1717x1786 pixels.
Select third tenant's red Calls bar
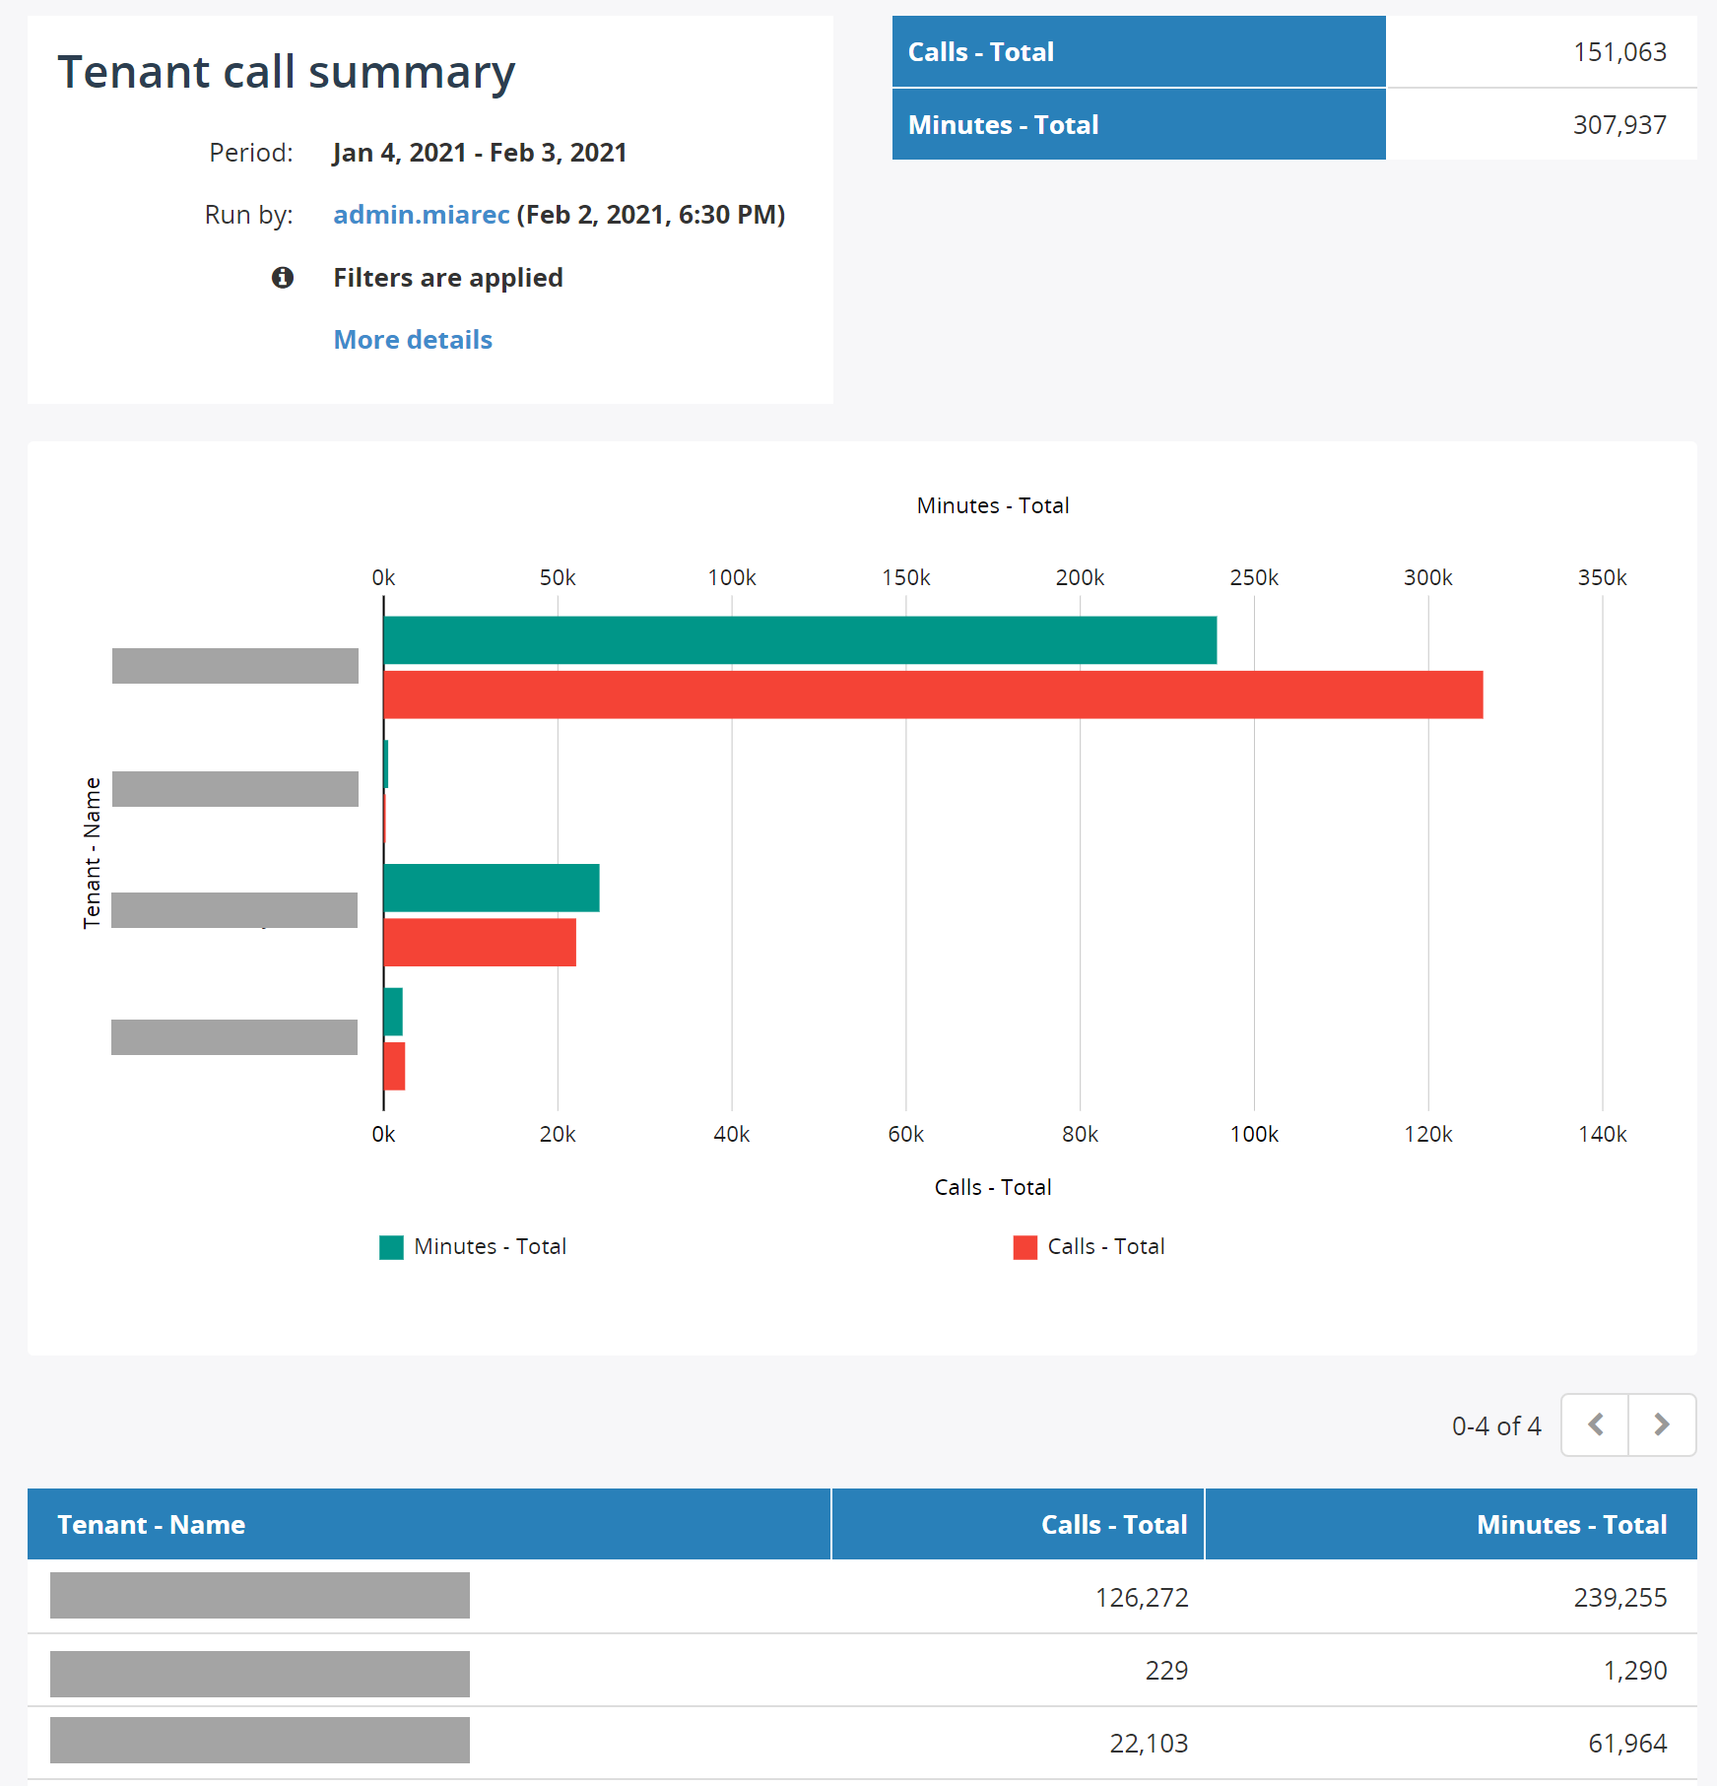480,942
